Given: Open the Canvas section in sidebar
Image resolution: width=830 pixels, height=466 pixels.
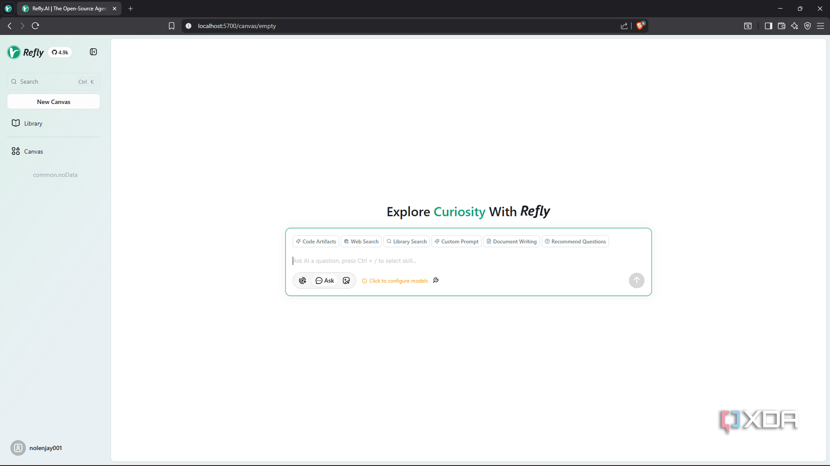Looking at the screenshot, I should click(x=53, y=151).
